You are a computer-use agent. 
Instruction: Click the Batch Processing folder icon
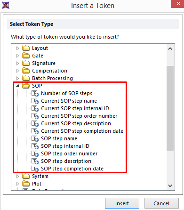[x=26, y=78]
